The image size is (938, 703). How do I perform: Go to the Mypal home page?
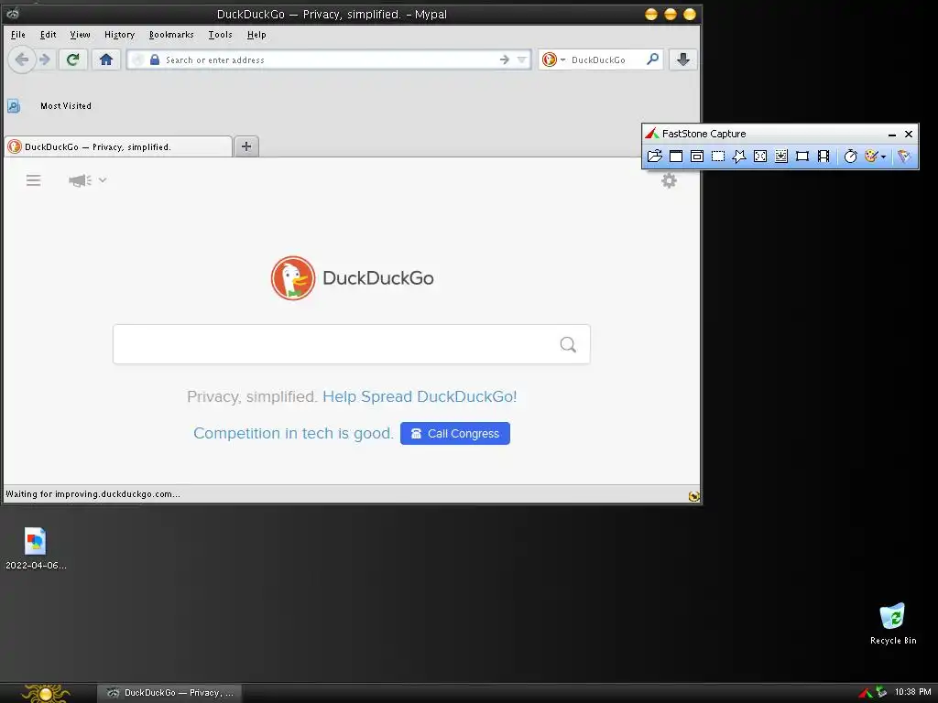[x=106, y=59]
